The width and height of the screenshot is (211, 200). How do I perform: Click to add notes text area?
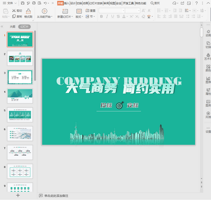56,196
